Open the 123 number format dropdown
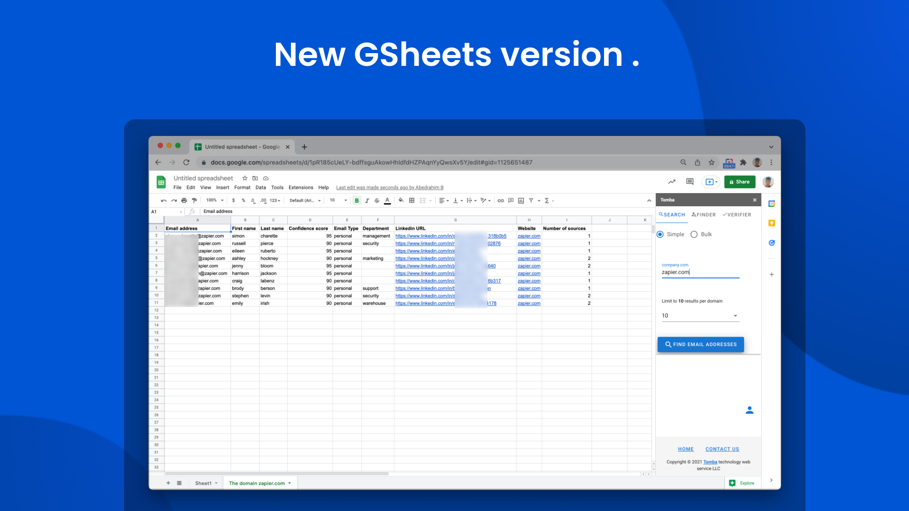Image resolution: width=909 pixels, height=511 pixels. point(275,200)
